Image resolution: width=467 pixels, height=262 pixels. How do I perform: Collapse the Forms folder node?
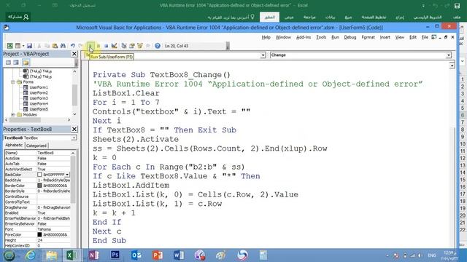(13, 82)
